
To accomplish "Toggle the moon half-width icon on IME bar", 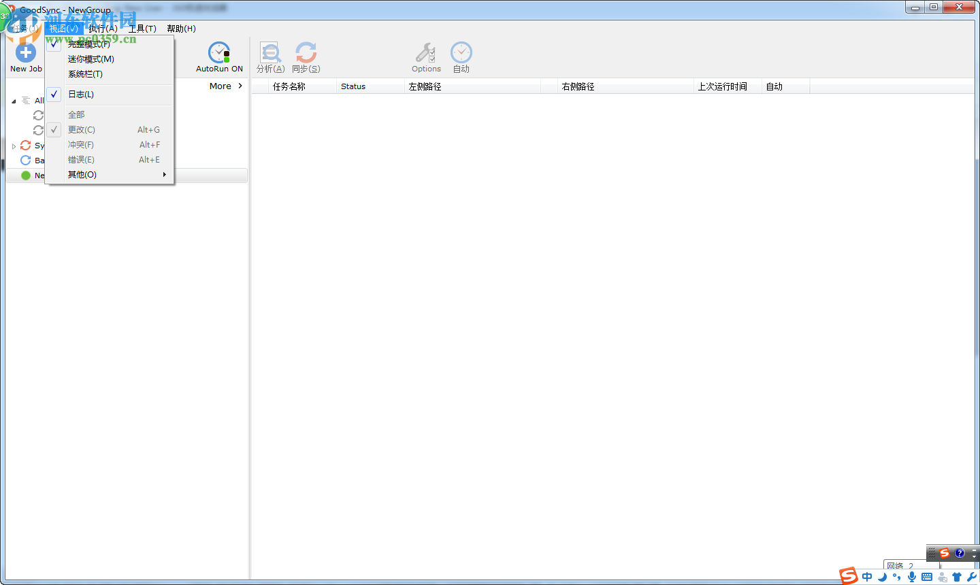I will coord(883,577).
